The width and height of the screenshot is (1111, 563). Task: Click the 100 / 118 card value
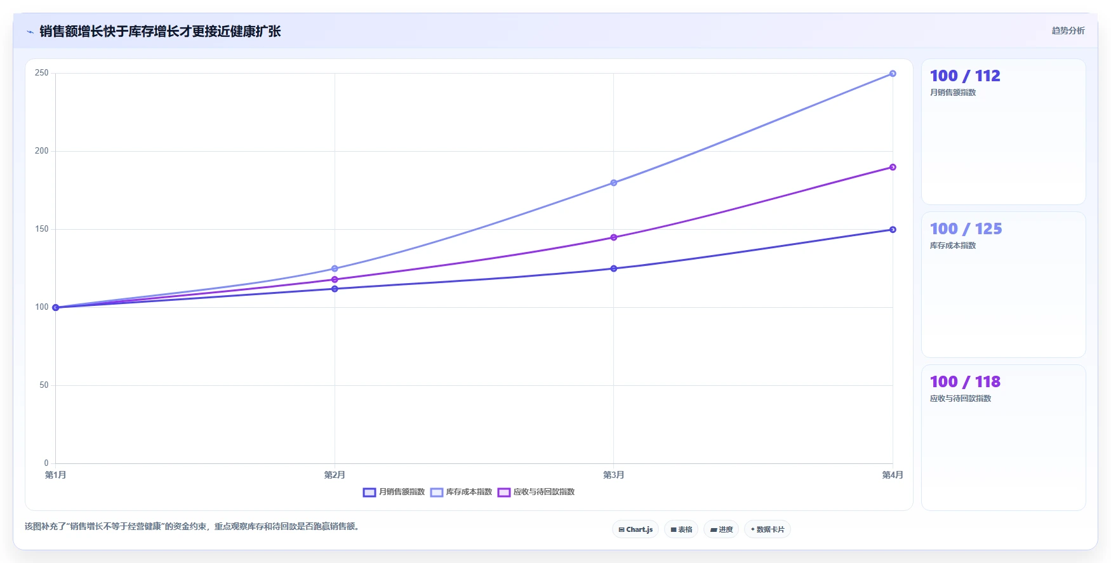pos(965,382)
